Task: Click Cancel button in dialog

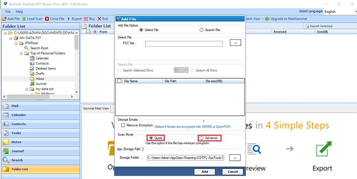Action: click(232, 172)
